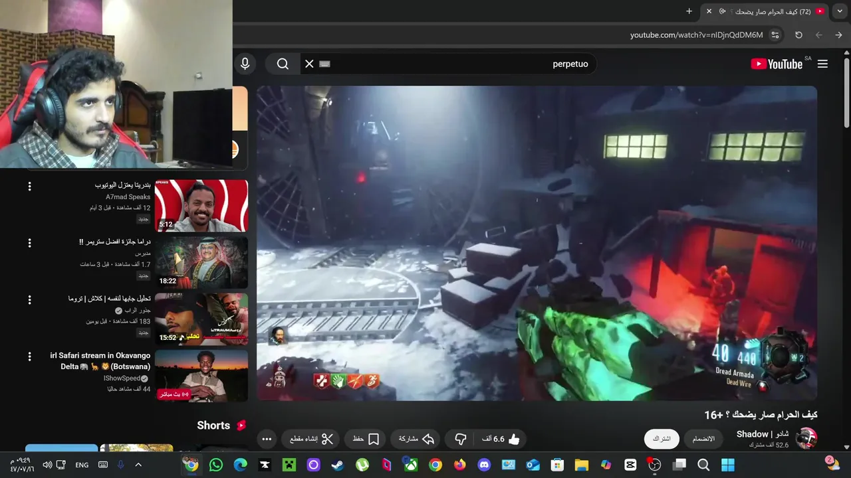The image size is (851, 478).
Task: Open the A7mad Speaks channel name
Action: 128,197
